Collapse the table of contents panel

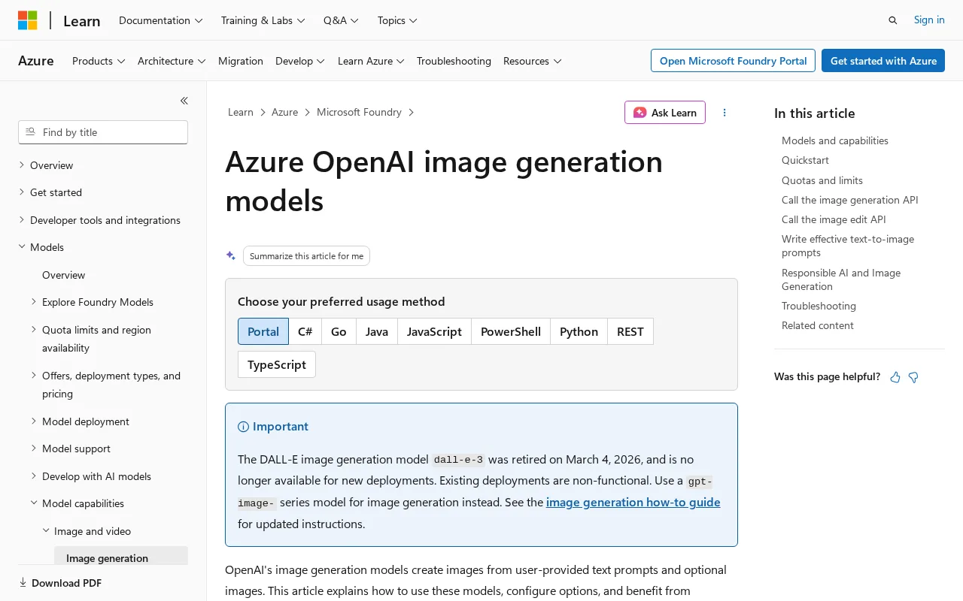coord(184,101)
